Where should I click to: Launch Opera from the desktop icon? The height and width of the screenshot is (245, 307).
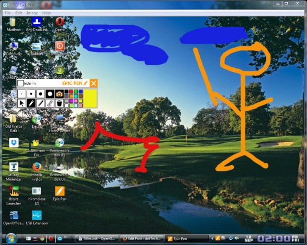pyautogui.click(x=60, y=24)
